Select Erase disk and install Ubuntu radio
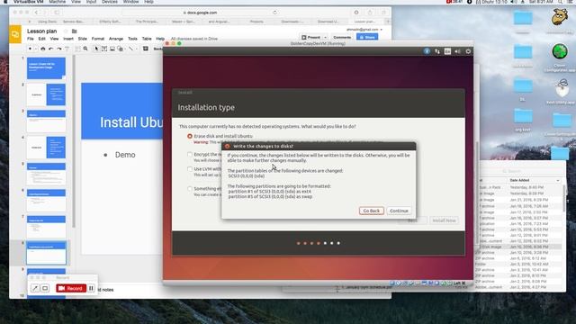The image size is (576, 324). (x=190, y=136)
